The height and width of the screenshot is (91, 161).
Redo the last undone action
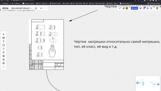tap(46, 8)
